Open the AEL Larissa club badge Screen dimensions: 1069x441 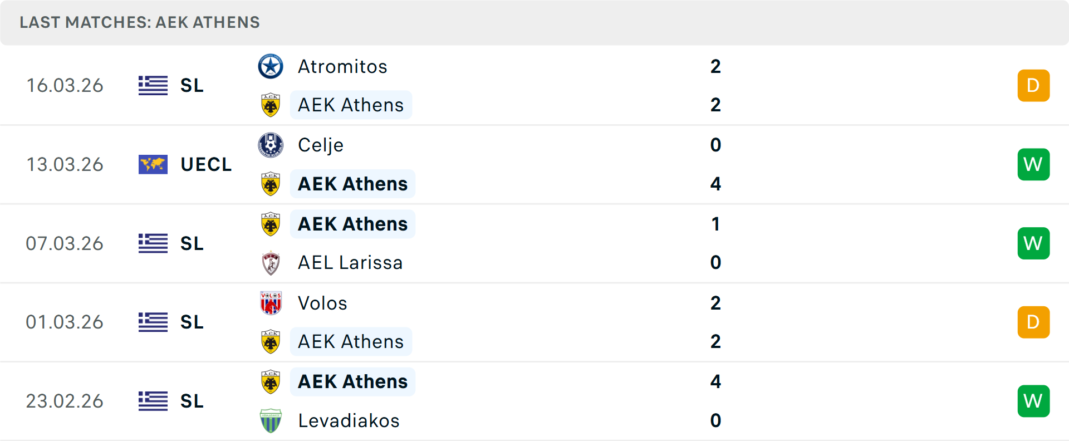pos(271,262)
